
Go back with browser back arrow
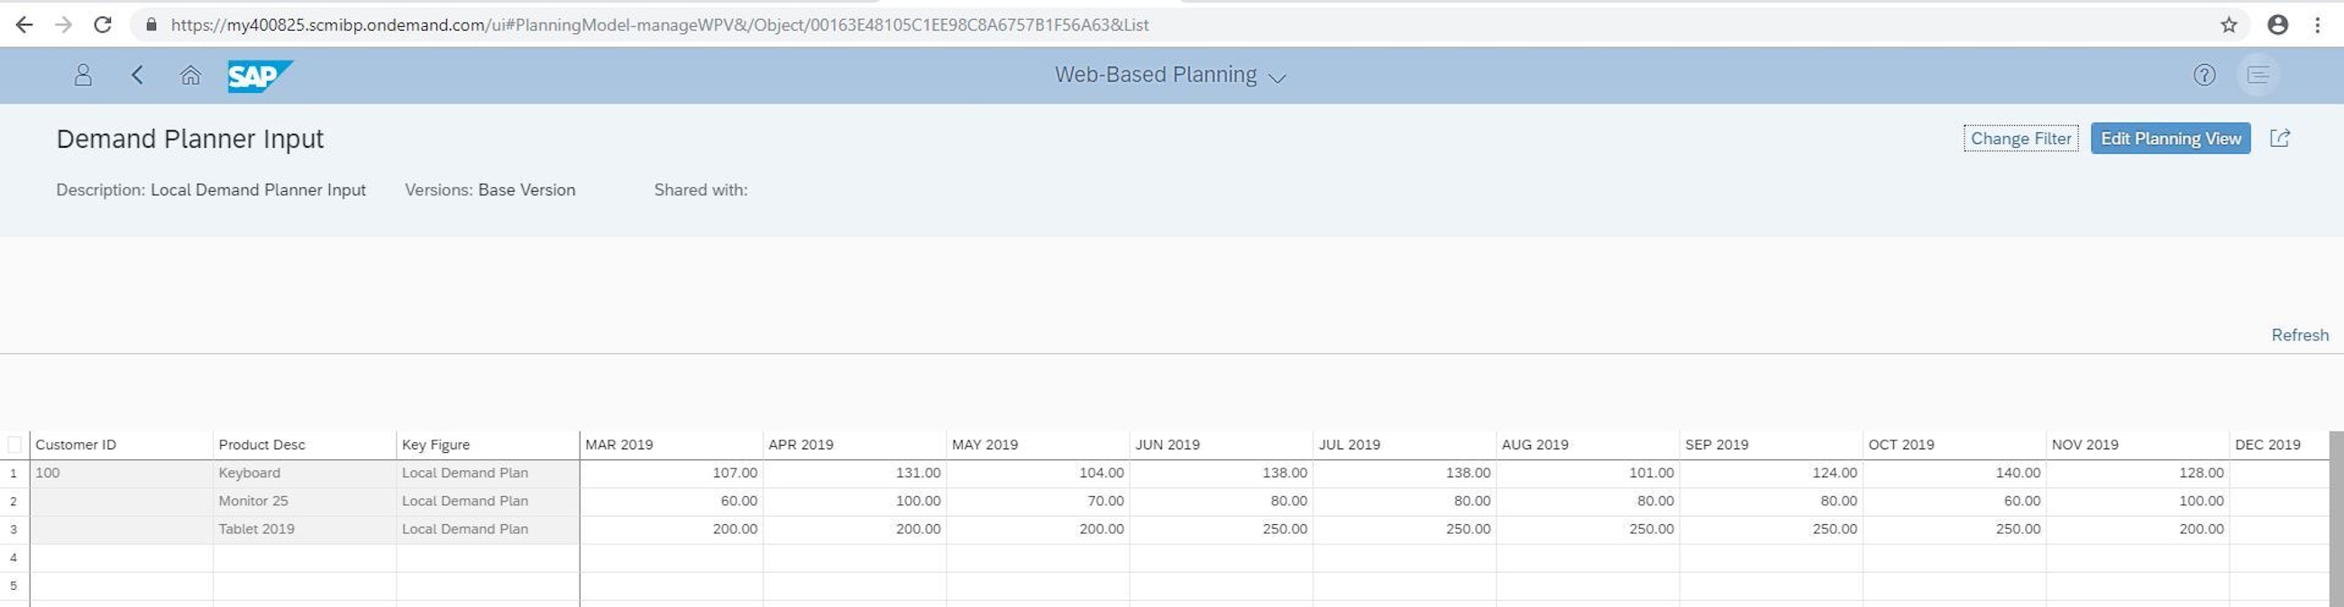tap(24, 24)
